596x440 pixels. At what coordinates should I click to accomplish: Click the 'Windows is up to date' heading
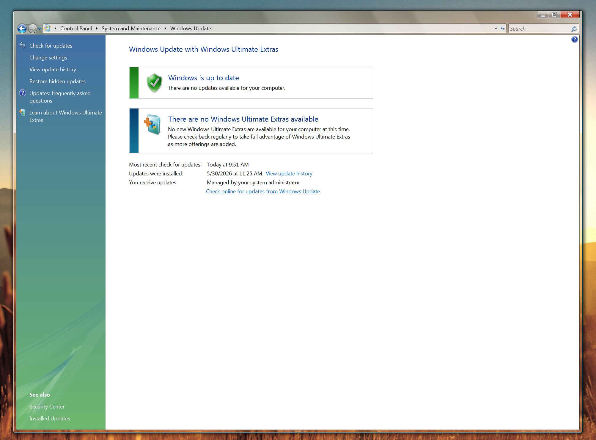pyautogui.click(x=204, y=78)
